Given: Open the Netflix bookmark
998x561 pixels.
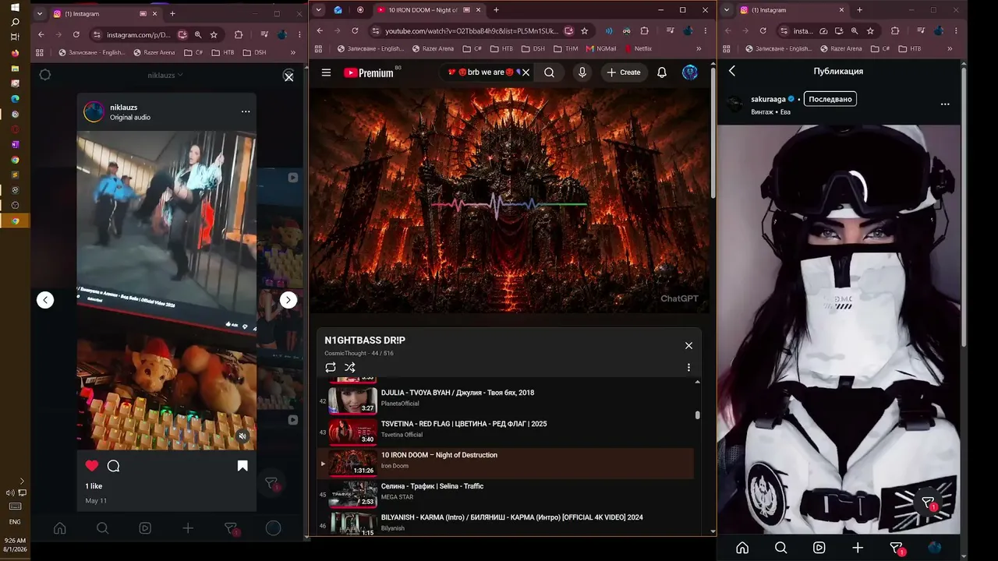Looking at the screenshot, I should (637, 48).
